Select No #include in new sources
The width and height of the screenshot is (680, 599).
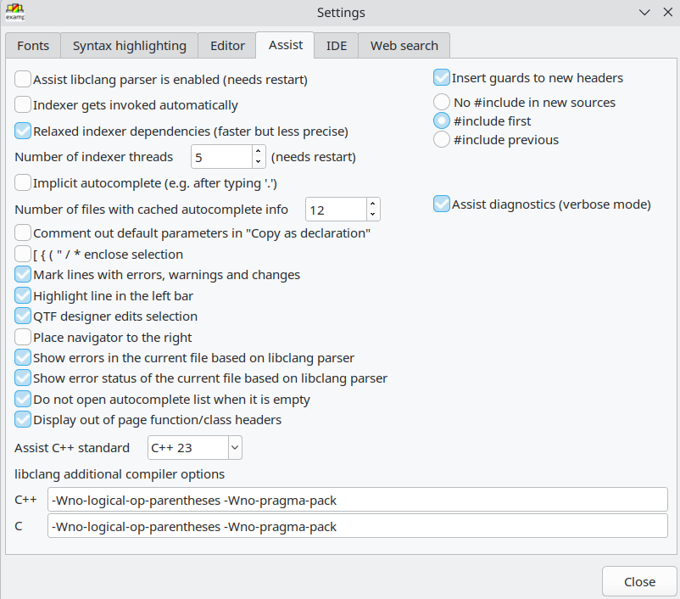click(x=442, y=103)
